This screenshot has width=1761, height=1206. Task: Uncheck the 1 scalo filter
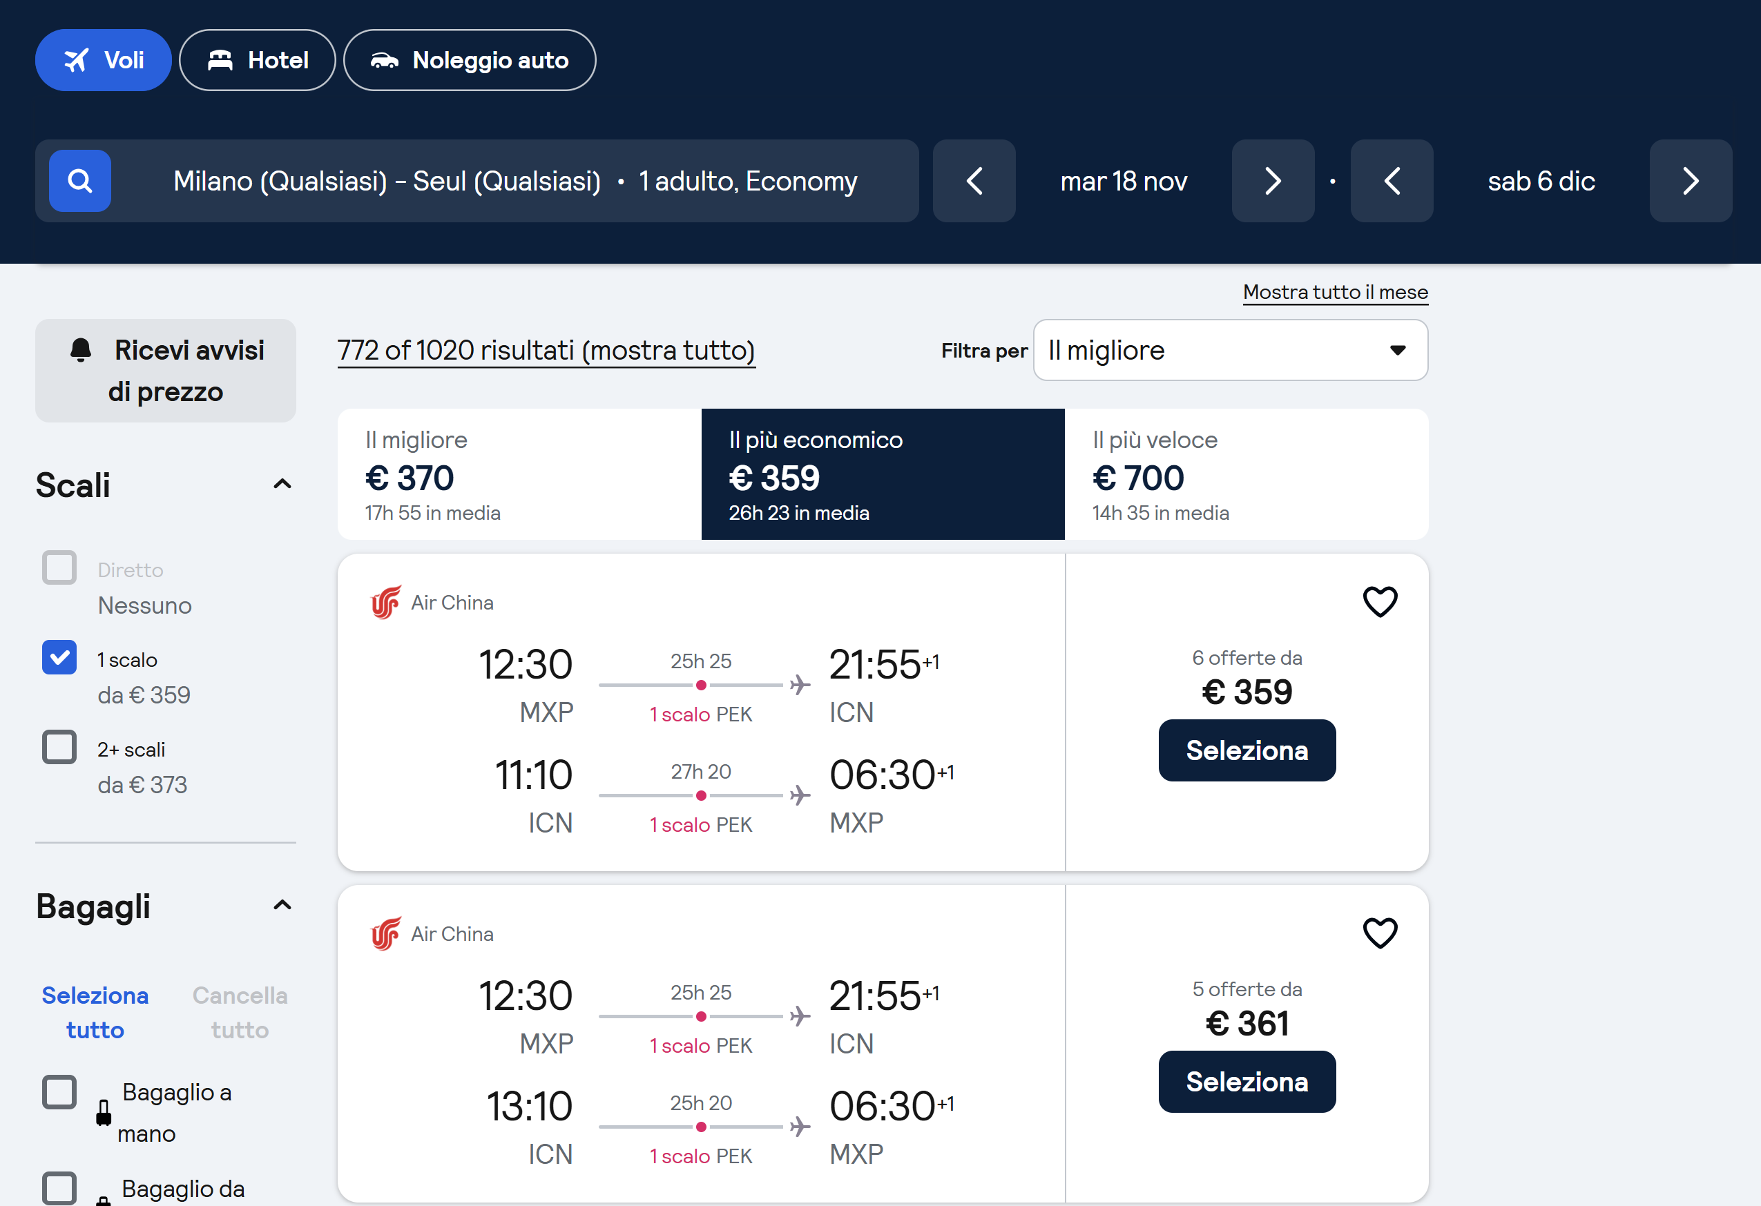[x=59, y=658]
